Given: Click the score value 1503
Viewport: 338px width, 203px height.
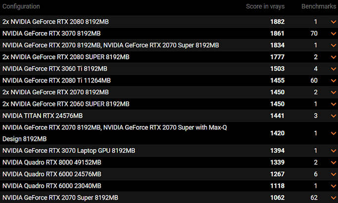Looking at the screenshot, I should tap(278, 69).
